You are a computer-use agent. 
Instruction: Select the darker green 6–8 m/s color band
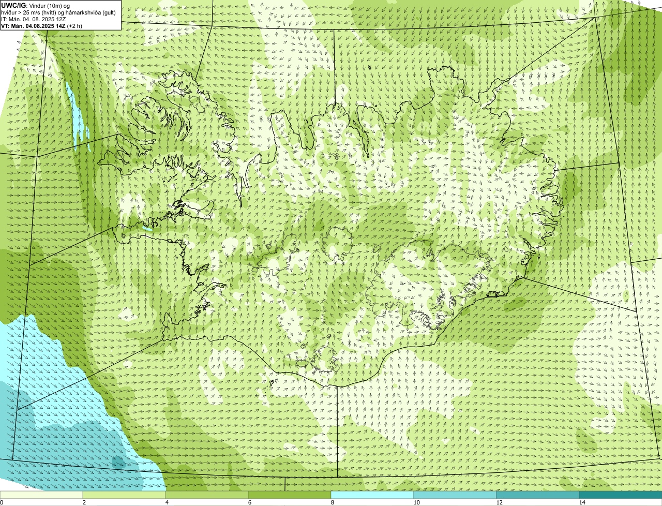pos(290,495)
